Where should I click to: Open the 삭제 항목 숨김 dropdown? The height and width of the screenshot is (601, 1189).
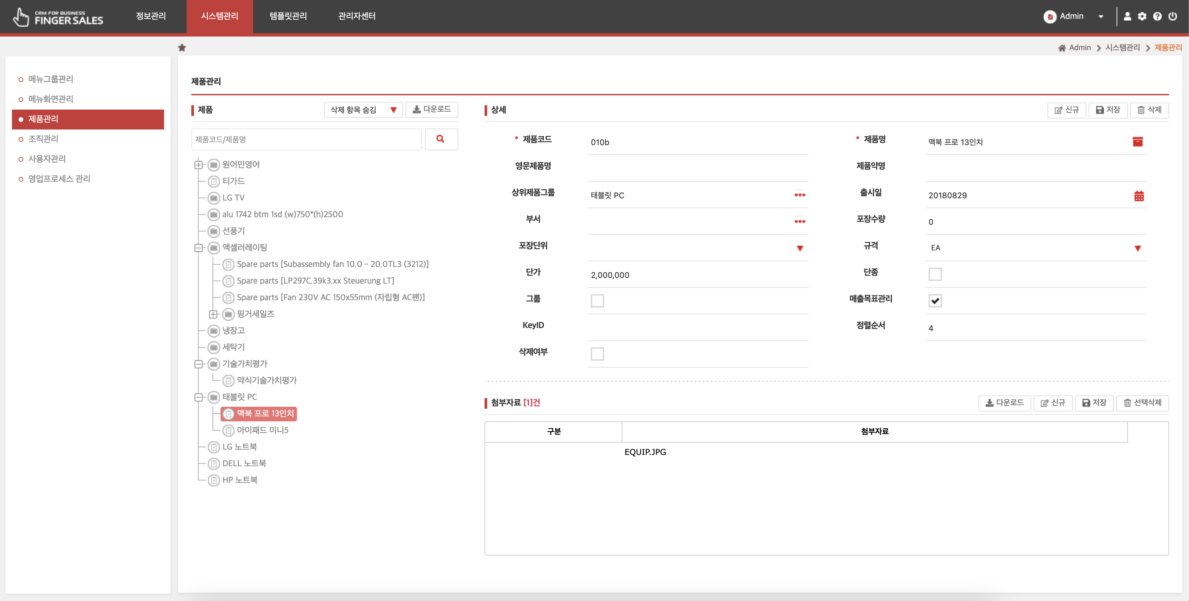[x=363, y=110]
